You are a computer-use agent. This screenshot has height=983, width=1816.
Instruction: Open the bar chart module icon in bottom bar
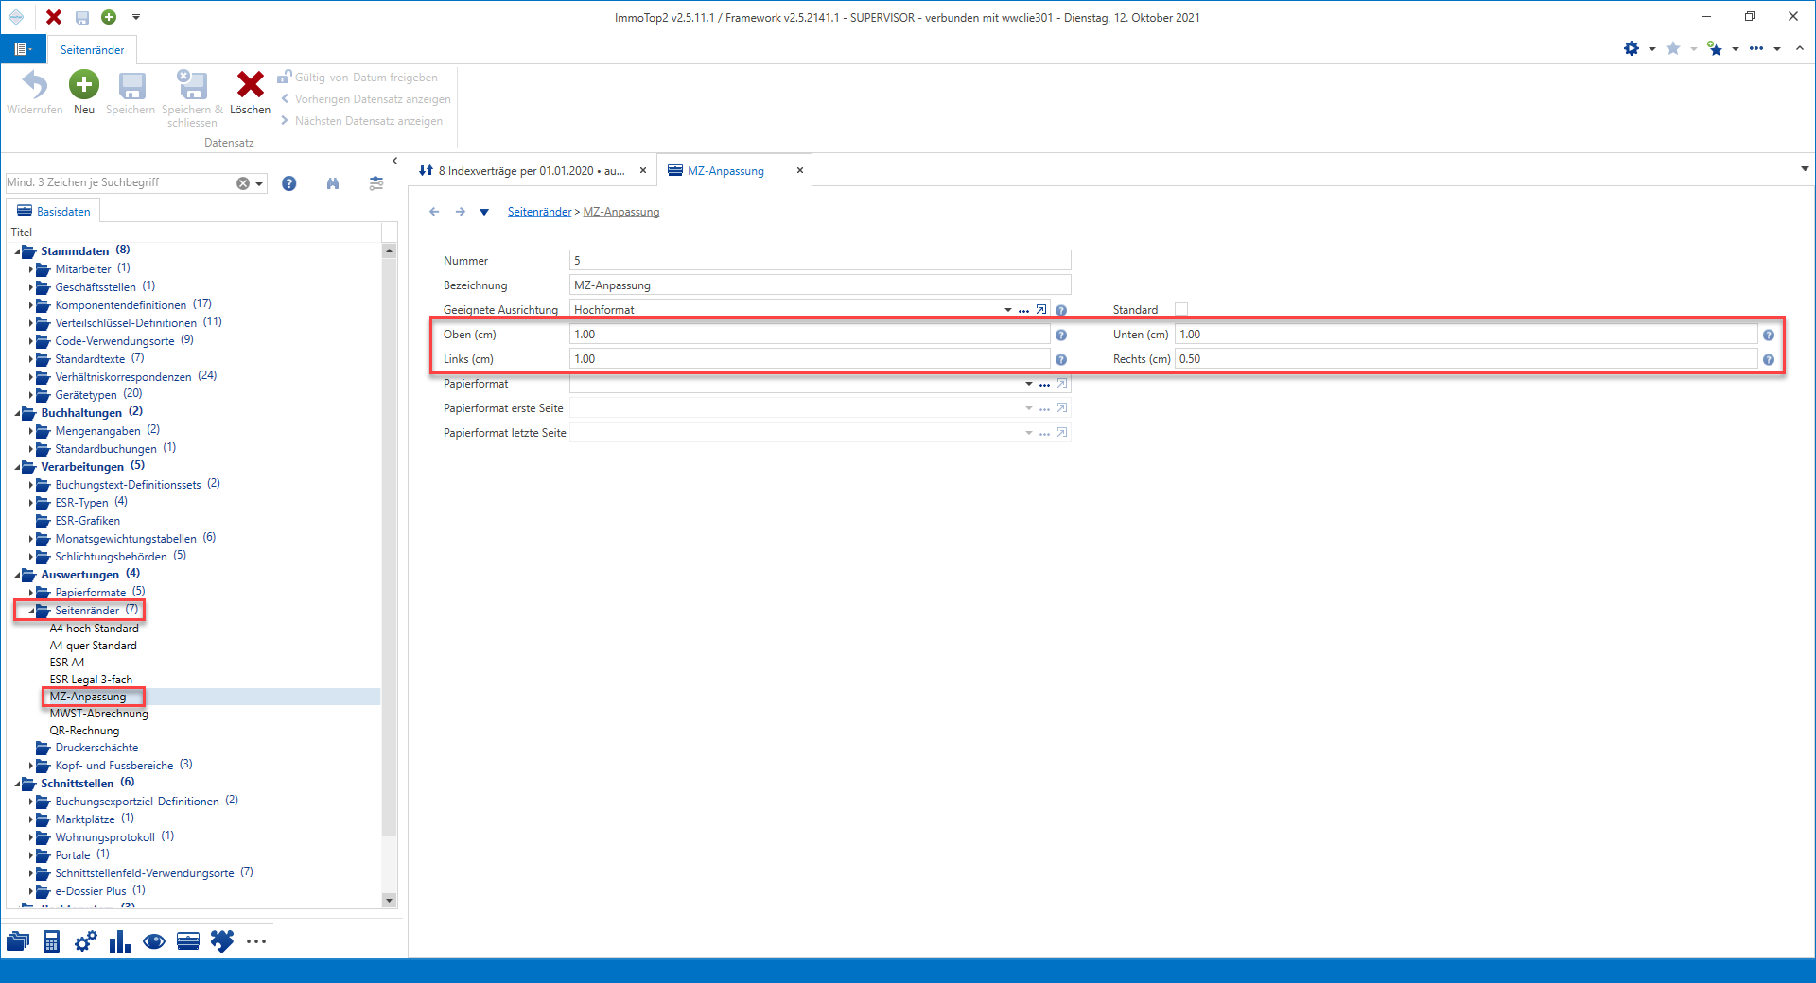[x=120, y=941]
